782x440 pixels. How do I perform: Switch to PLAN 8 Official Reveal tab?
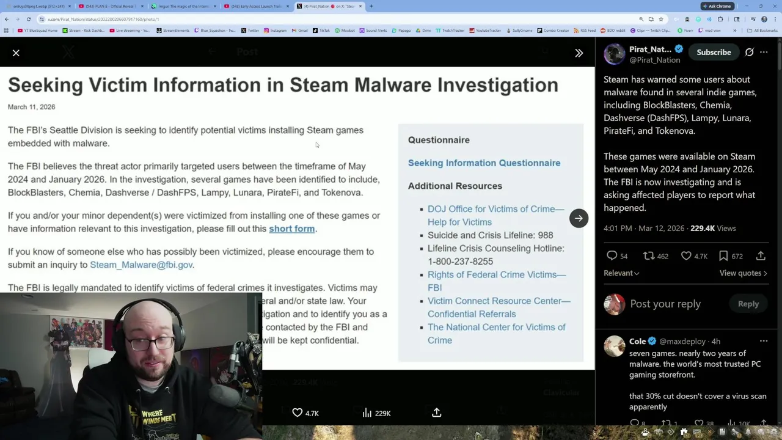click(110, 6)
